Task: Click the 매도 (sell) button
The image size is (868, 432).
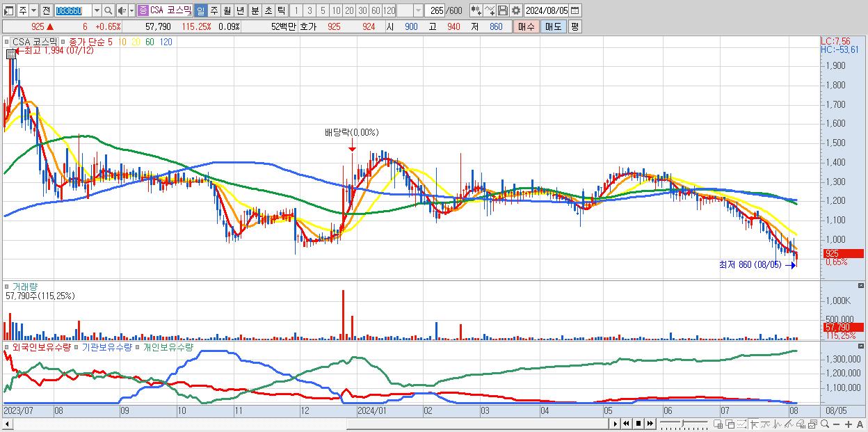Action: (x=554, y=26)
